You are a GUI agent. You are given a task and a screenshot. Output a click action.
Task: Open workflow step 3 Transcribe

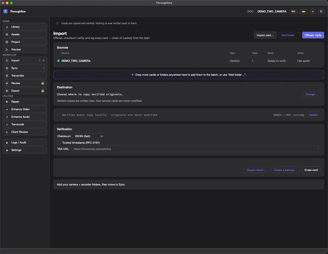pyautogui.click(x=25, y=75)
